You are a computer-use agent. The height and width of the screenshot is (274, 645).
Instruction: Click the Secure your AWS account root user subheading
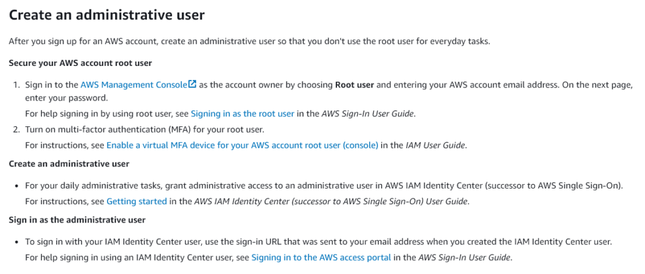click(x=80, y=63)
